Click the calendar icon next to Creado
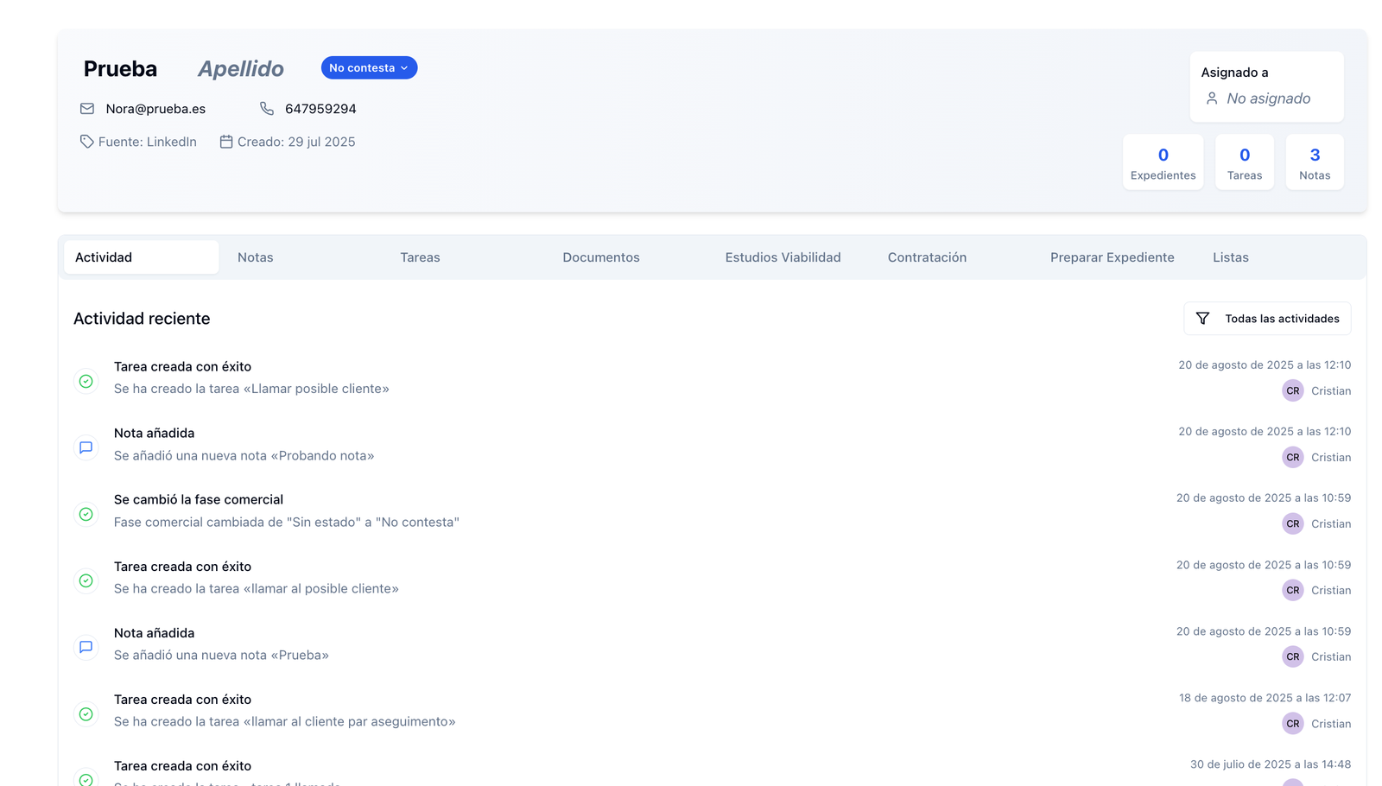 [x=226, y=142]
